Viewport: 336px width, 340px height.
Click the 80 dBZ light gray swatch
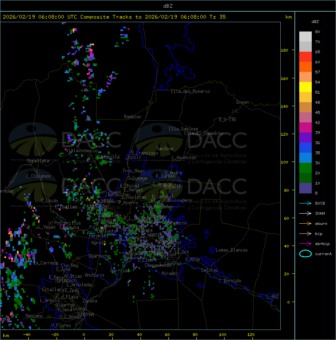(305, 36)
